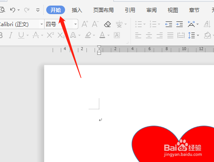This screenshot has width=214, height=162.
Task: Expand the line spacing dropdown arrow
Action: (198, 35)
